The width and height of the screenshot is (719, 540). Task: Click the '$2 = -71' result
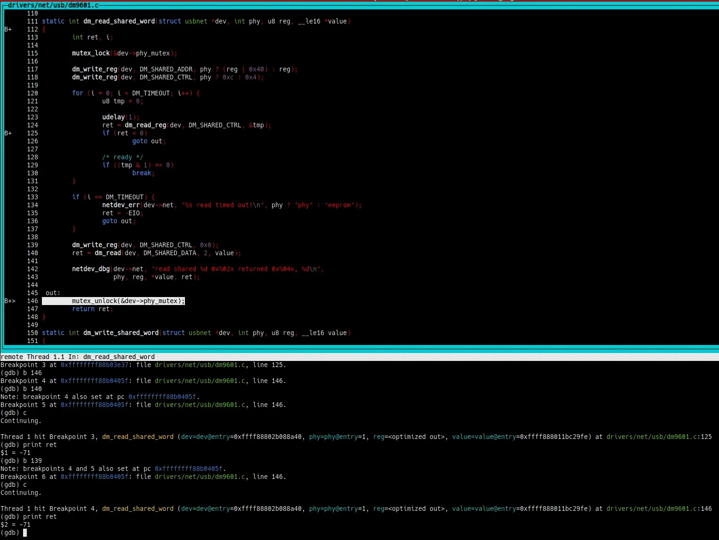pyautogui.click(x=16, y=524)
